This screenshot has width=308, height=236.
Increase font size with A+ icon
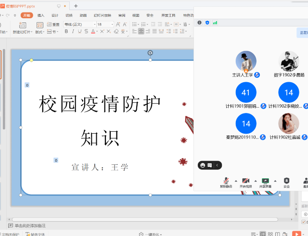118,25
